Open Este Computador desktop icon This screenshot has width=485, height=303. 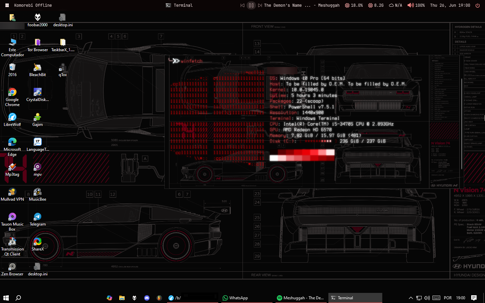(x=12, y=47)
